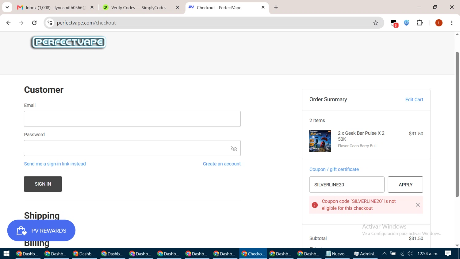Click into the Email field
This screenshot has height=259, width=460.
point(132,119)
